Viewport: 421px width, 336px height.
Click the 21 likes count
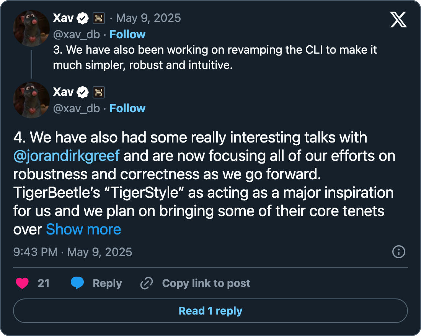pos(44,283)
